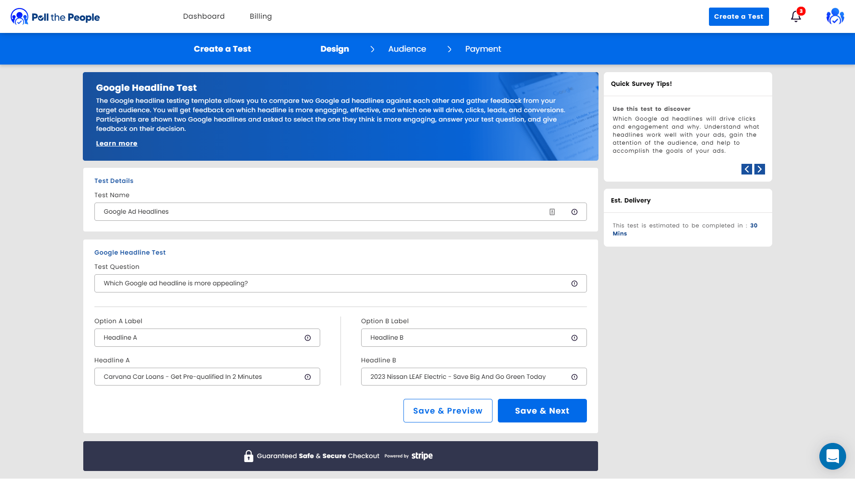
Task: Click the Save & Next button
Action: point(542,410)
